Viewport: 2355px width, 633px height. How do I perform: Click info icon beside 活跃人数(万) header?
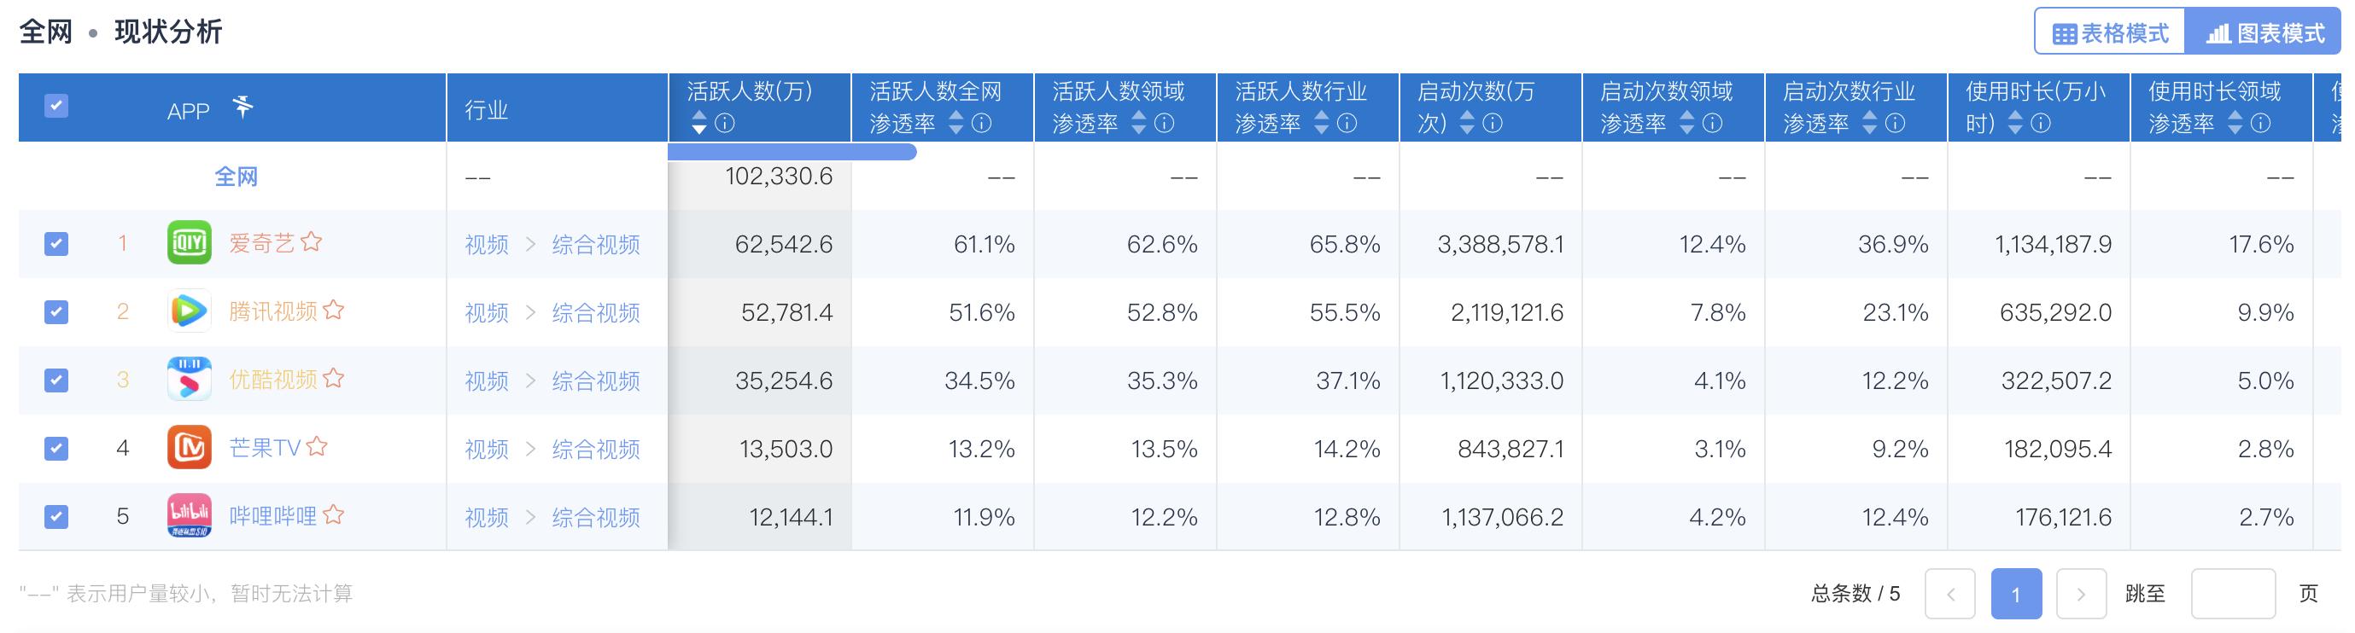pyautogui.click(x=725, y=124)
